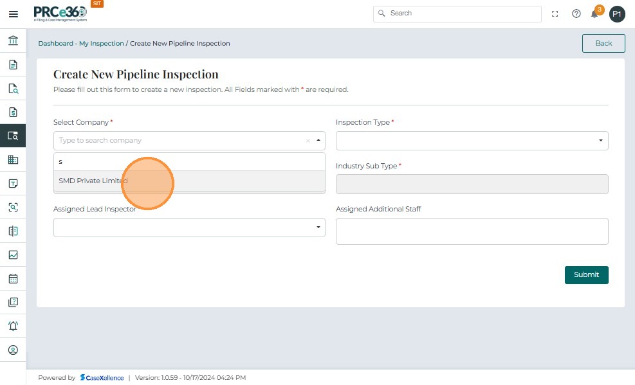Click the alarm bell sidebar icon
Viewport: 635px width, 385px height.
point(13,326)
